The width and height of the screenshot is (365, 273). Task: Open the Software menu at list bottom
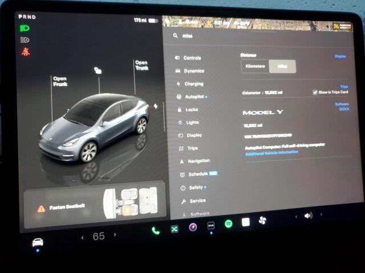[196, 214]
